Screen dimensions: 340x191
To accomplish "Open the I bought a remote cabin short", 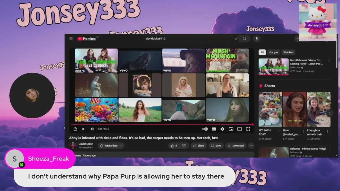I will (318, 109).
